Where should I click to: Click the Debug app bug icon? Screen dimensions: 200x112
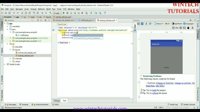click(67, 13)
